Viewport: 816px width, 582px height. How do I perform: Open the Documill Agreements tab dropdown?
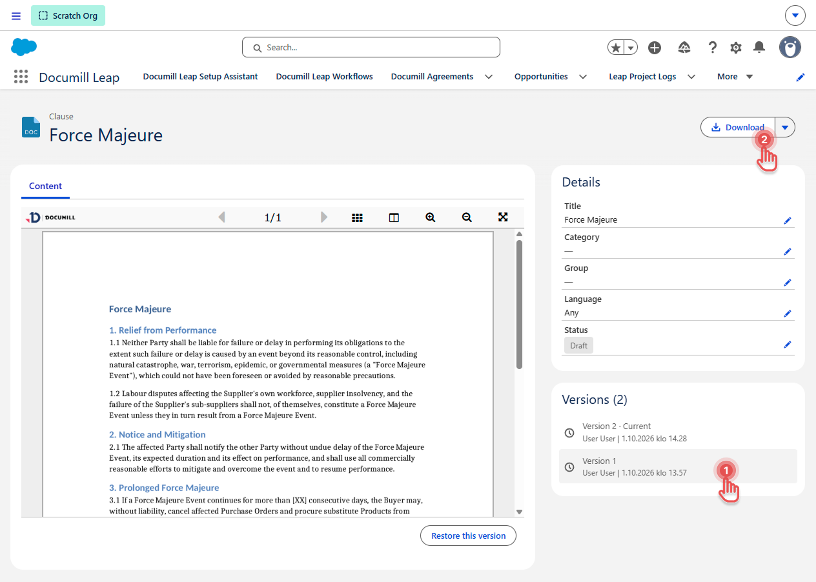(489, 77)
